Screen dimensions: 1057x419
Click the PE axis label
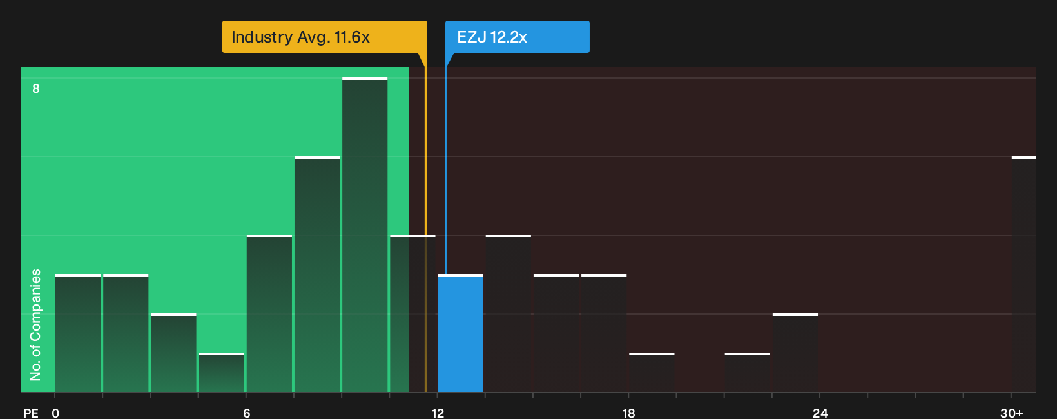(x=31, y=413)
